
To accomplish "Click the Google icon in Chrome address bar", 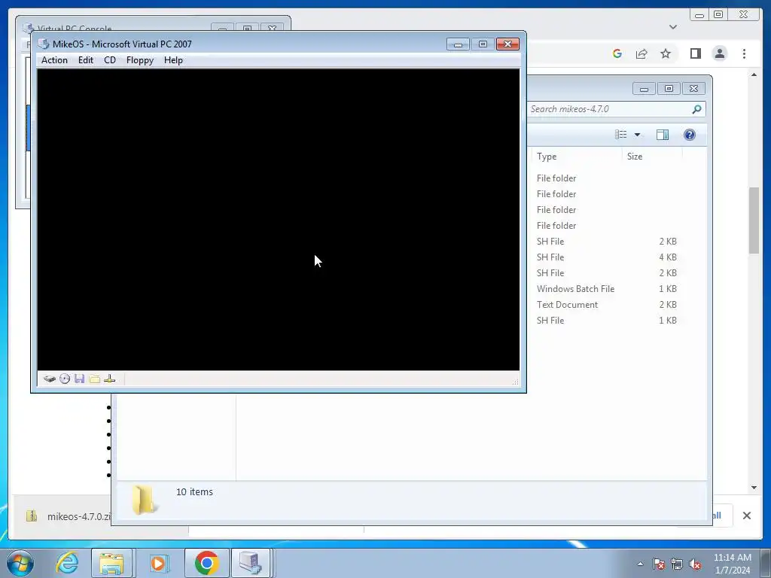I will click(617, 53).
